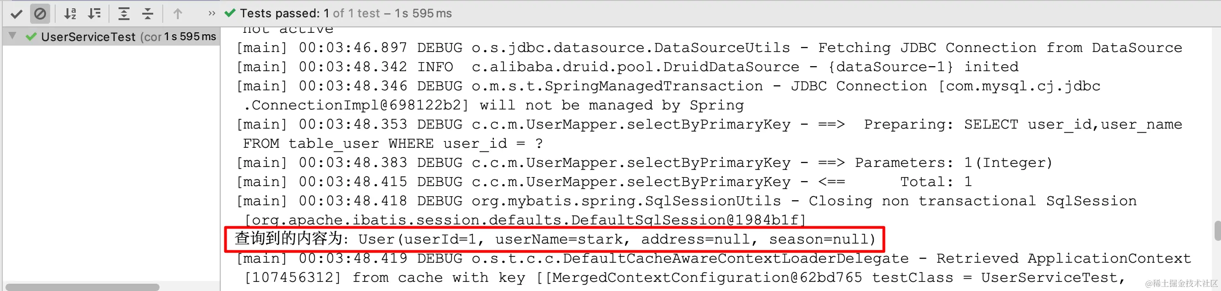Click the Parameters: 1(Integer) log line
The height and width of the screenshot is (291, 1221).
click(644, 162)
